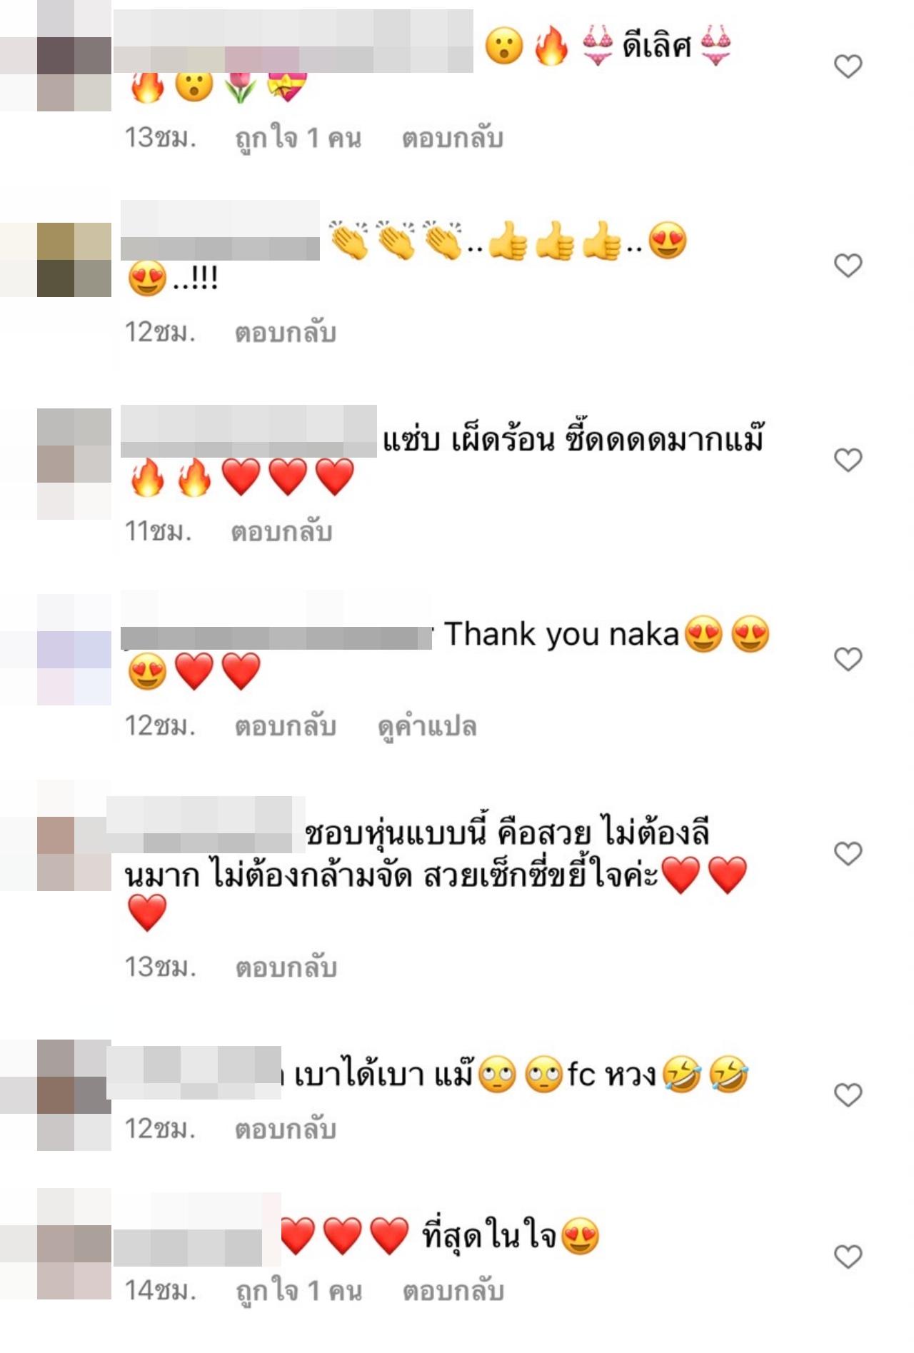Like the 'ที่สุดในใจ' comment heart
Screen dimensions: 914x1353
pyautogui.click(x=848, y=1257)
